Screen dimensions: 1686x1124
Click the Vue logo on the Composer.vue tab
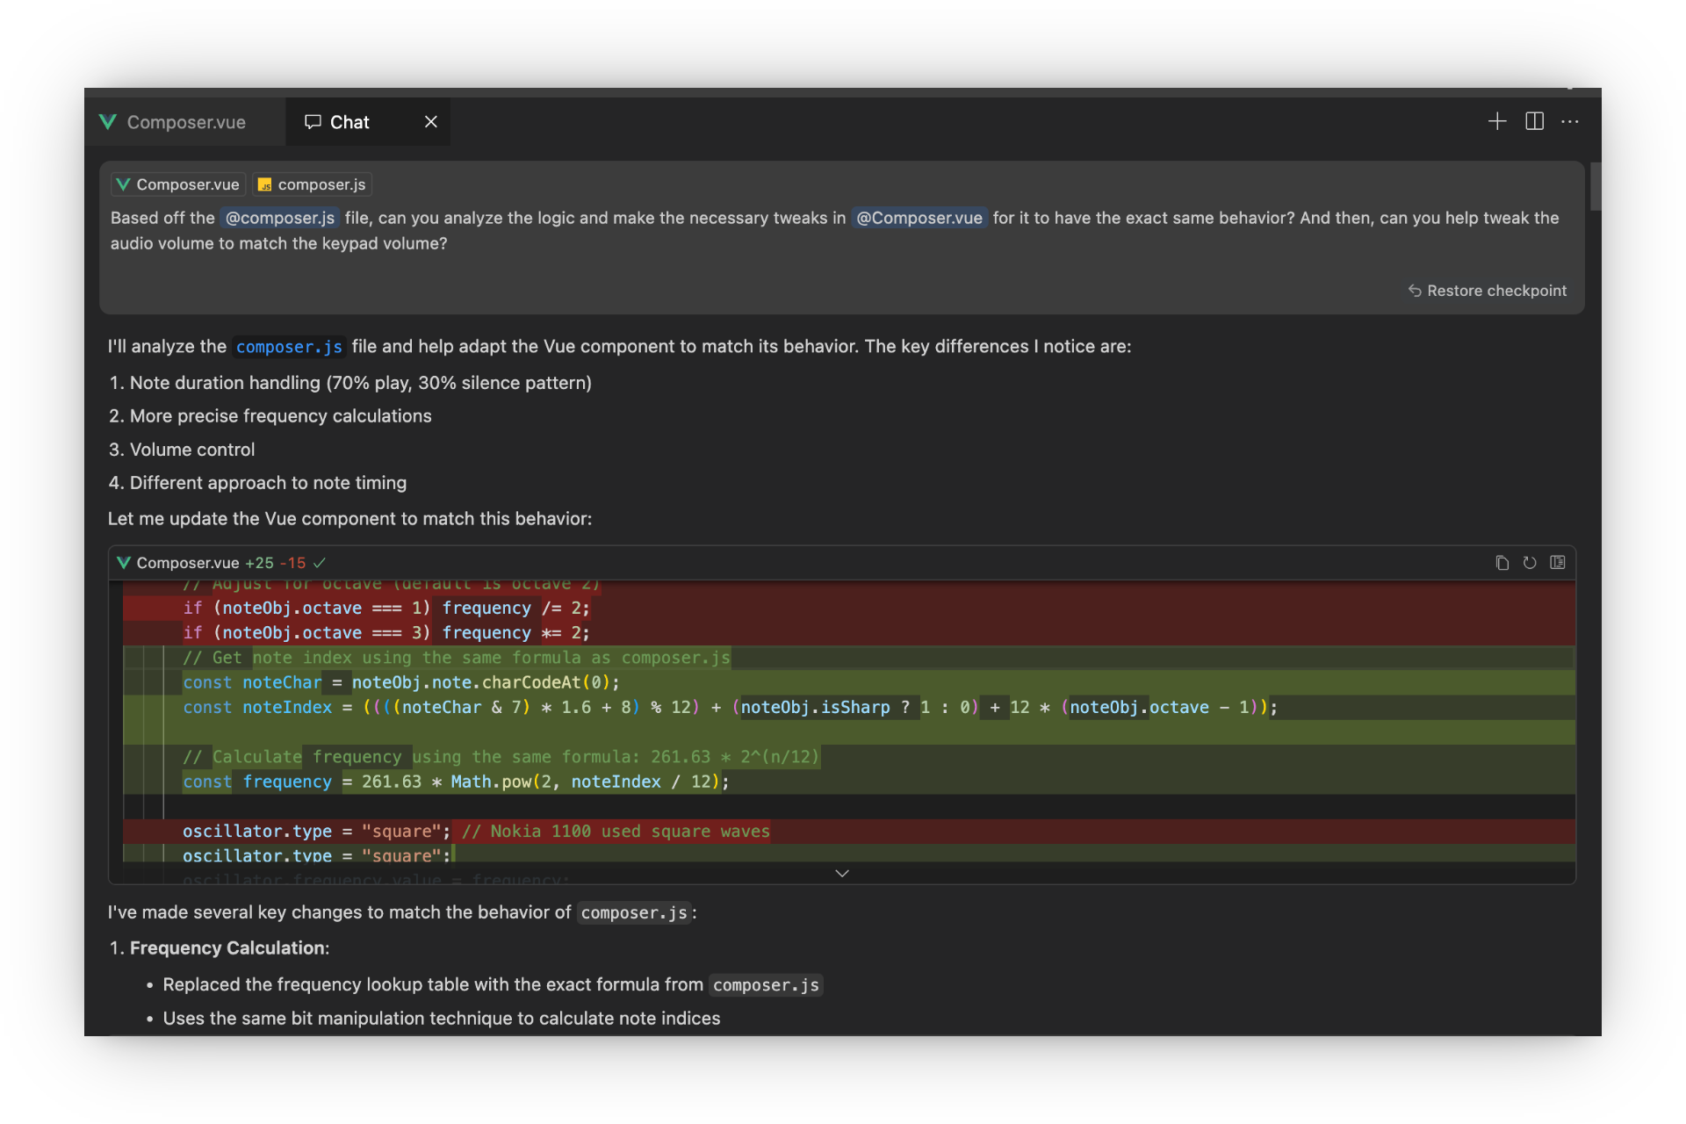pos(107,122)
